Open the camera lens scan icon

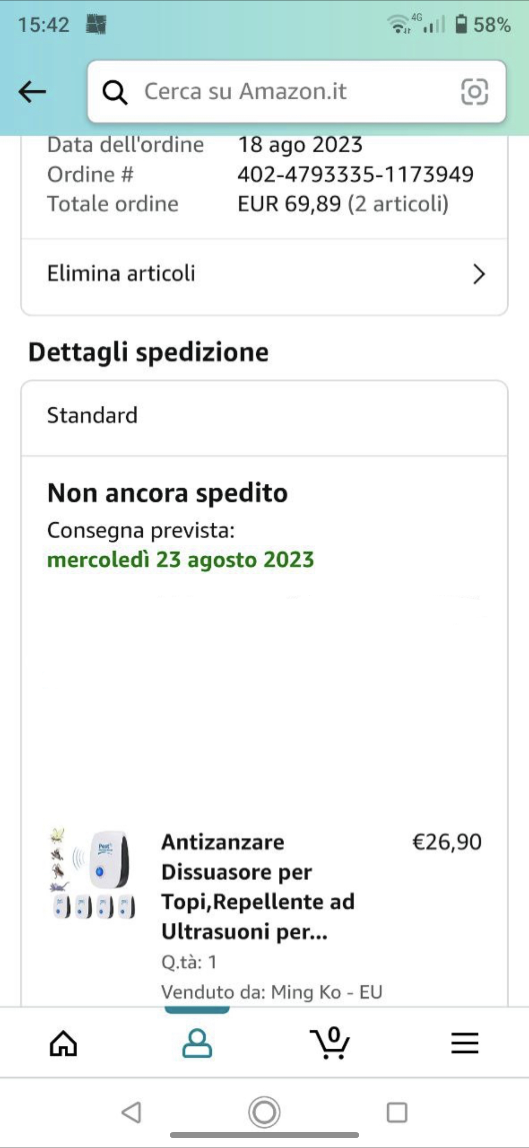tap(474, 92)
